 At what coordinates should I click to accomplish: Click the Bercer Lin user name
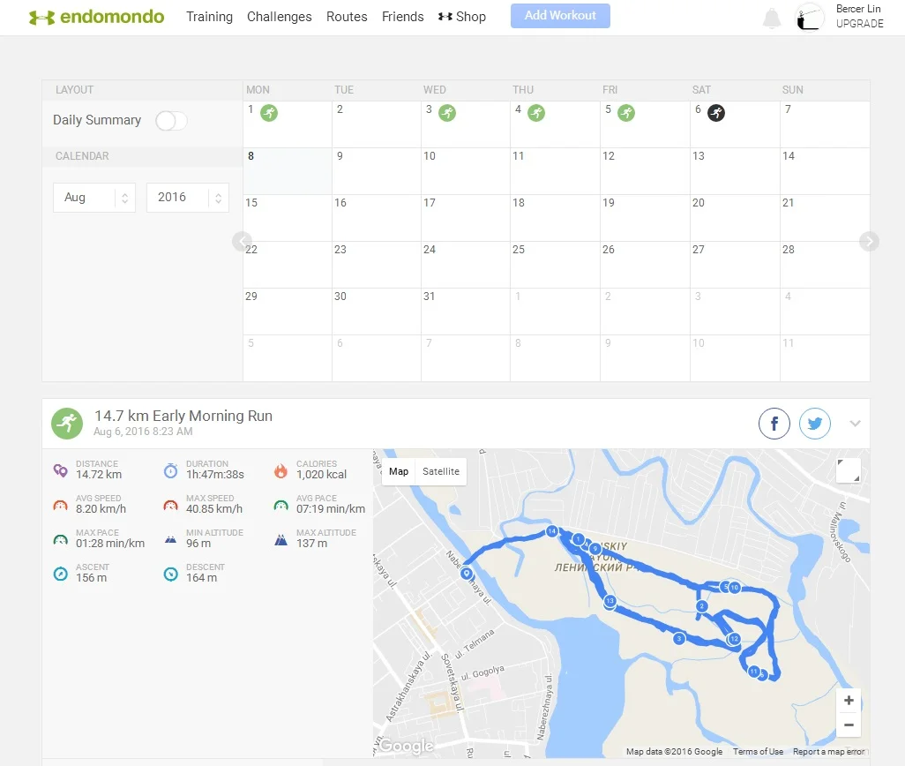tap(858, 9)
